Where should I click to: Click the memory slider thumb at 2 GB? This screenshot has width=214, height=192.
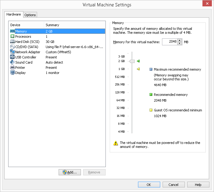tap(132, 61)
